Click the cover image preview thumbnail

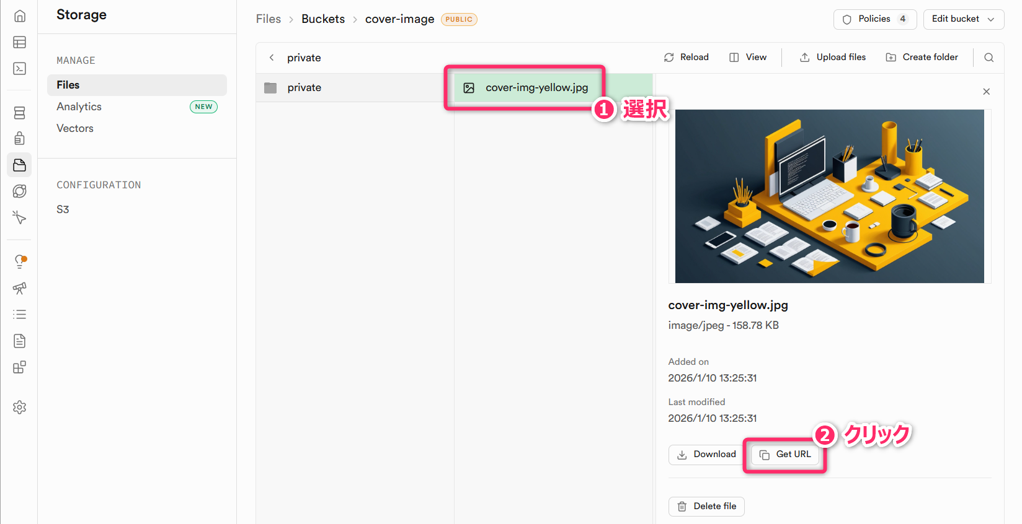pos(829,196)
